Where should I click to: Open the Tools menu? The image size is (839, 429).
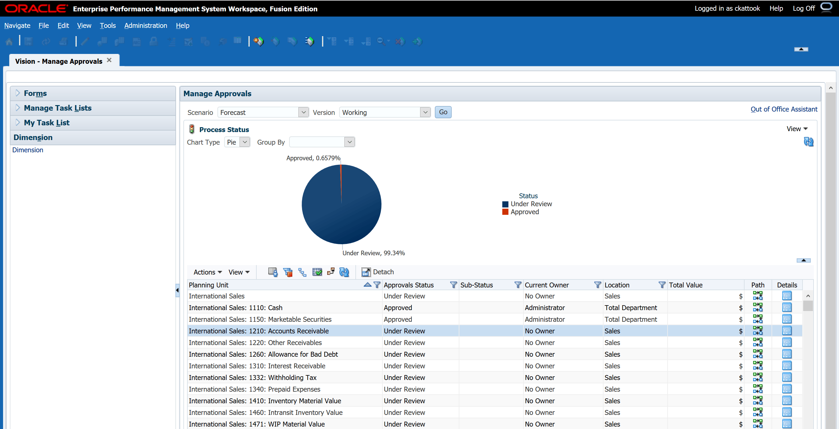point(107,25)
